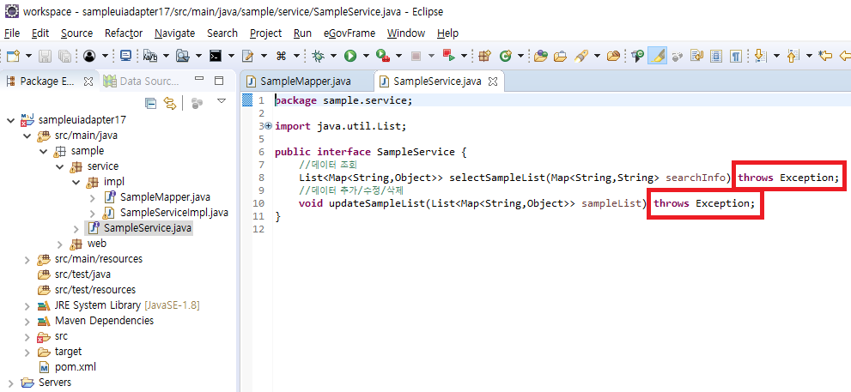Collapse the impl package node
This screenshot has height=392, width=851.
(76, 182)
